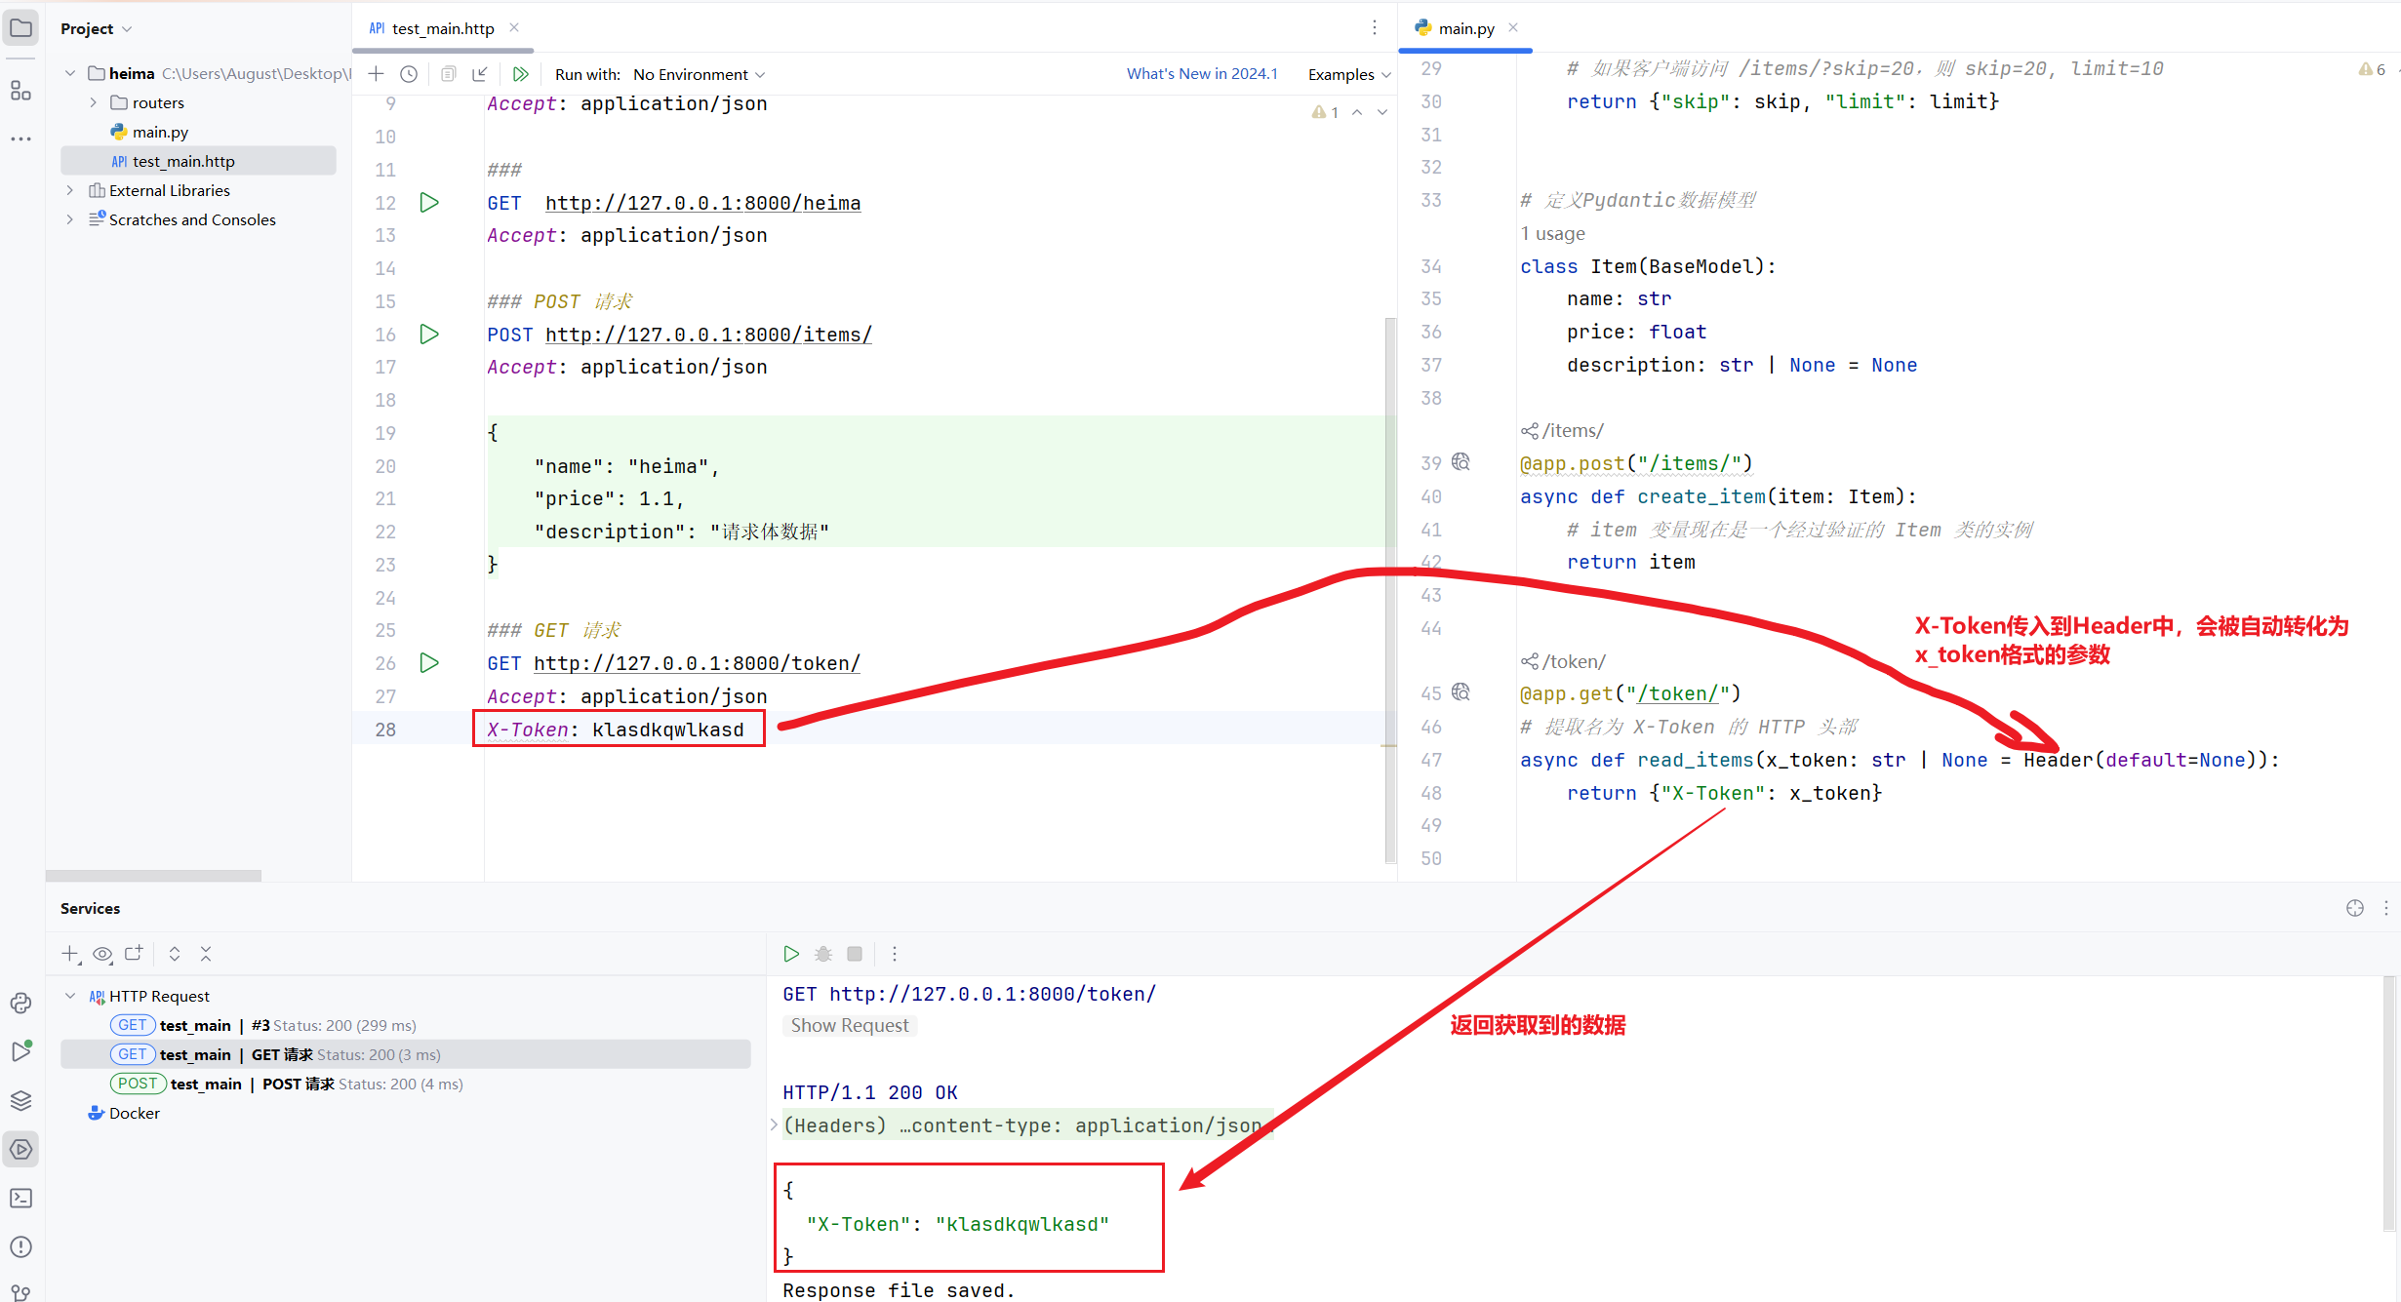Open the Structure tool window icon
Image resolution: width=2401 pixels, height=1302 pixels.
pyautogui.click(x=20, y=91)
